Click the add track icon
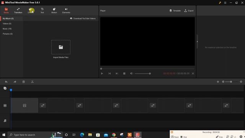Viewport: 245px width, 138px height. pyautogui.click(x=5, y=88)
